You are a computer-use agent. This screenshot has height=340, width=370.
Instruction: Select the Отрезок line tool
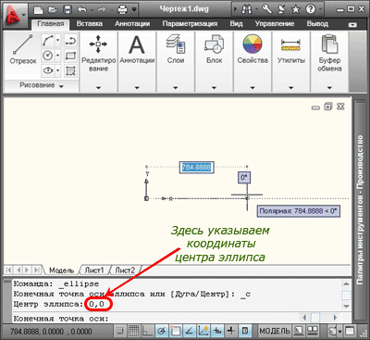coord(23,49)
